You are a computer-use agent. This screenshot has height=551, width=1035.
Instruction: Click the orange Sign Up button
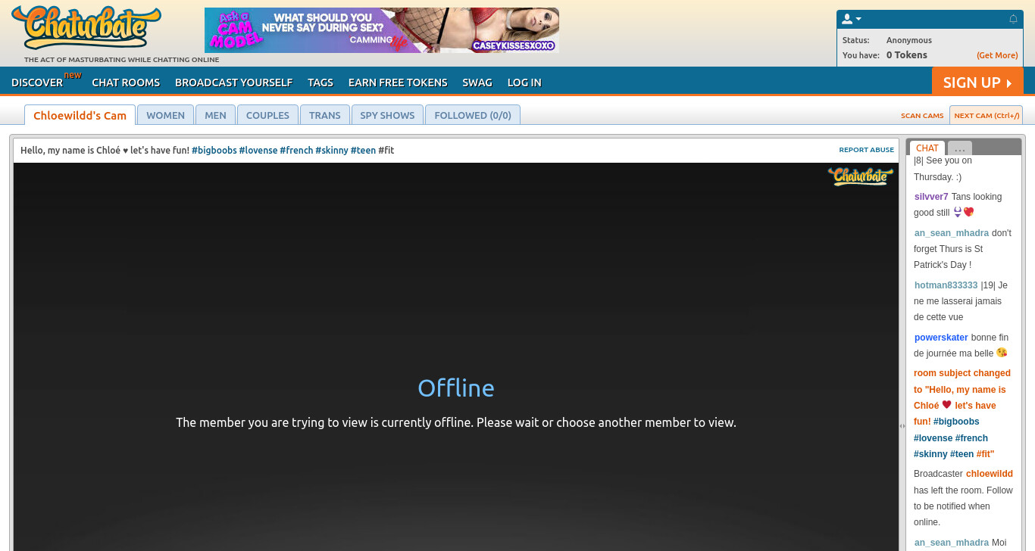click(x=977, y=82)
